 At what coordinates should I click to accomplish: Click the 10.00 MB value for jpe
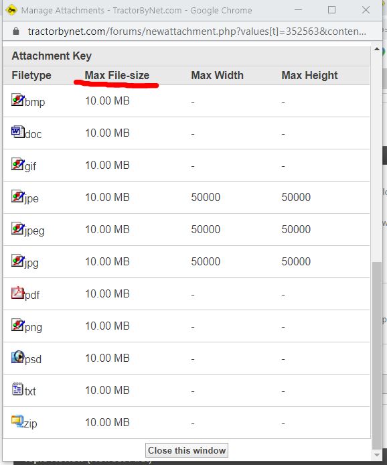[107, 197]
